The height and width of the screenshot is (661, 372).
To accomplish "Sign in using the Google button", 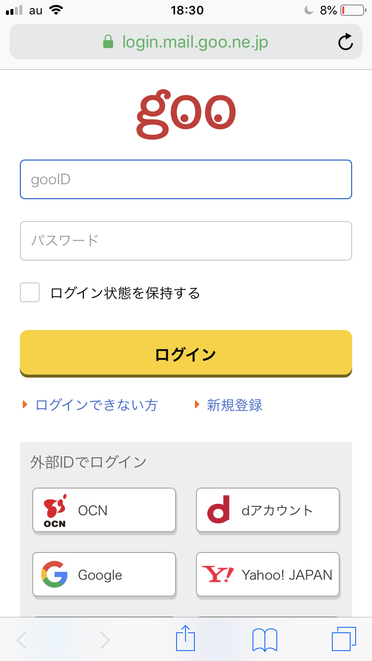I will click(x=104, y=574).
